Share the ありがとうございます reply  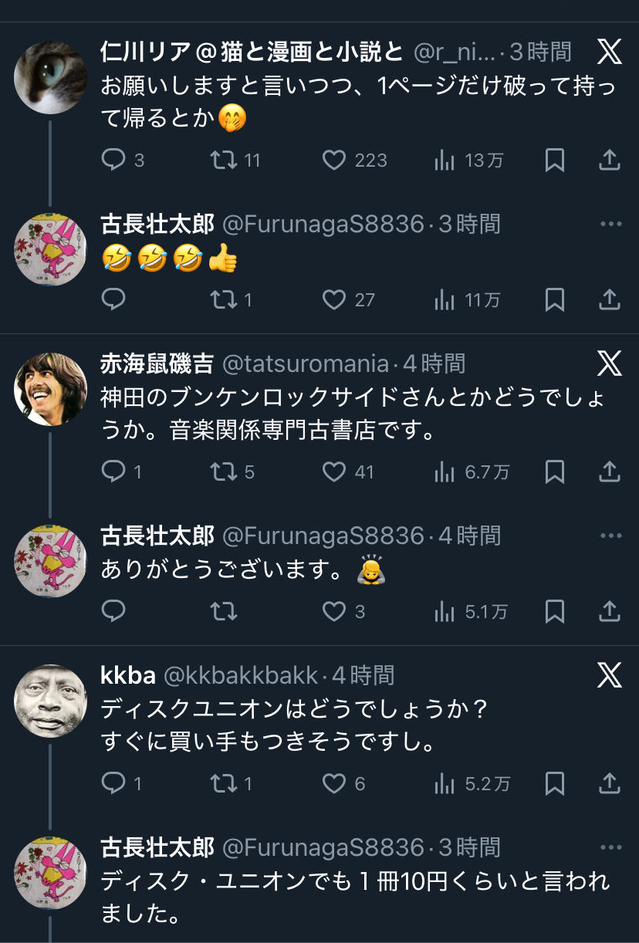610,612
